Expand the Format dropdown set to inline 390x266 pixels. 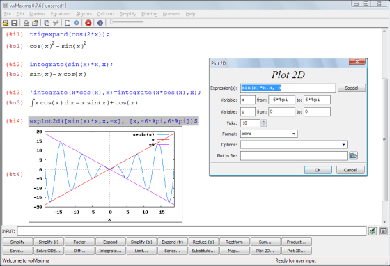tap(294, 134)
